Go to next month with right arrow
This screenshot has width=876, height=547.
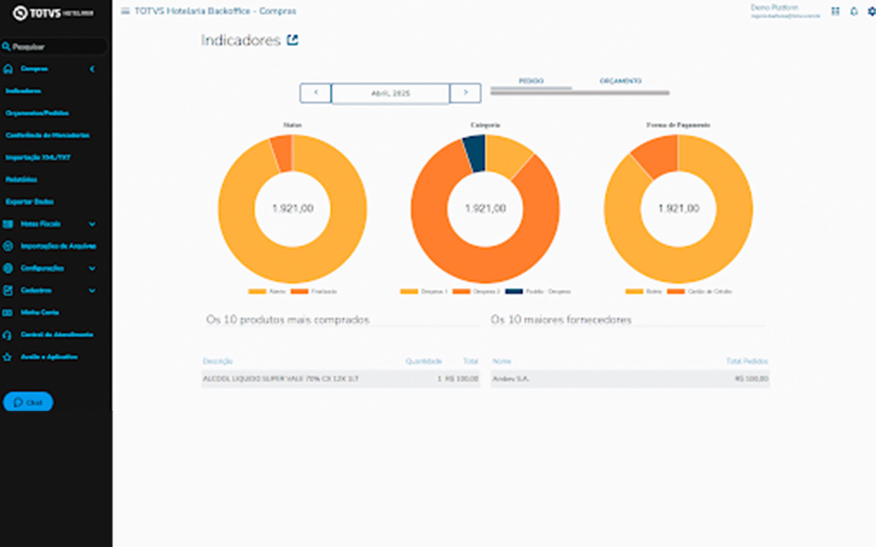click(x=465, y=93)
